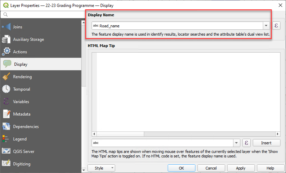Show the Legend settings
Image resolution: width=286 pixels, height=173 pixels.
[x=20, y=139]
